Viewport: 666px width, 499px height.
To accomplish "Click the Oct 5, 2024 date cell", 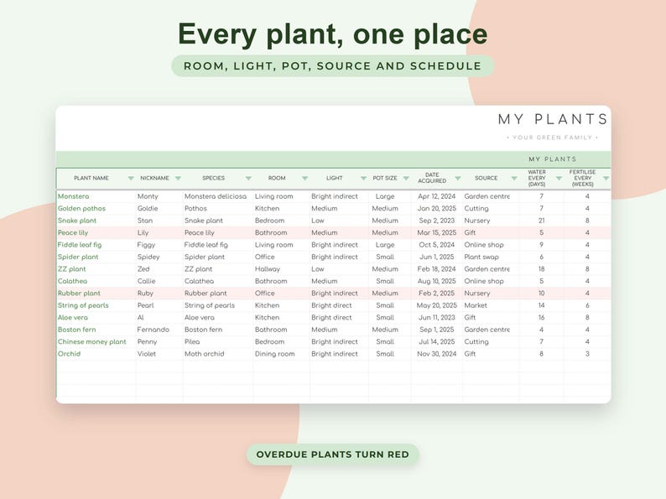I will (x=437, y=245).
